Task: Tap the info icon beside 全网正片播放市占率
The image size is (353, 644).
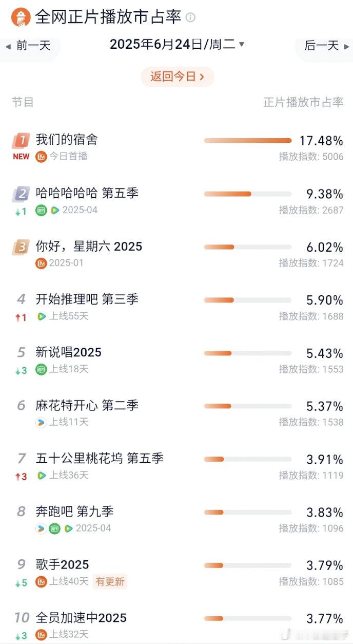Action: [x=190, y=17]
